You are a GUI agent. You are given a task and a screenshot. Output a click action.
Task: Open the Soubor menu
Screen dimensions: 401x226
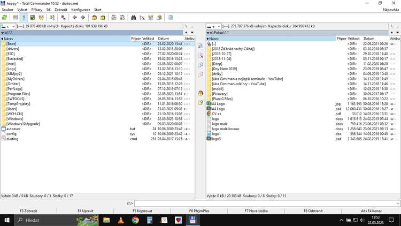tap(7, 10)
